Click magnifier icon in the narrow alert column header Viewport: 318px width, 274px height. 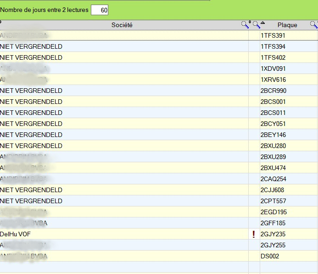coord(256,25)
